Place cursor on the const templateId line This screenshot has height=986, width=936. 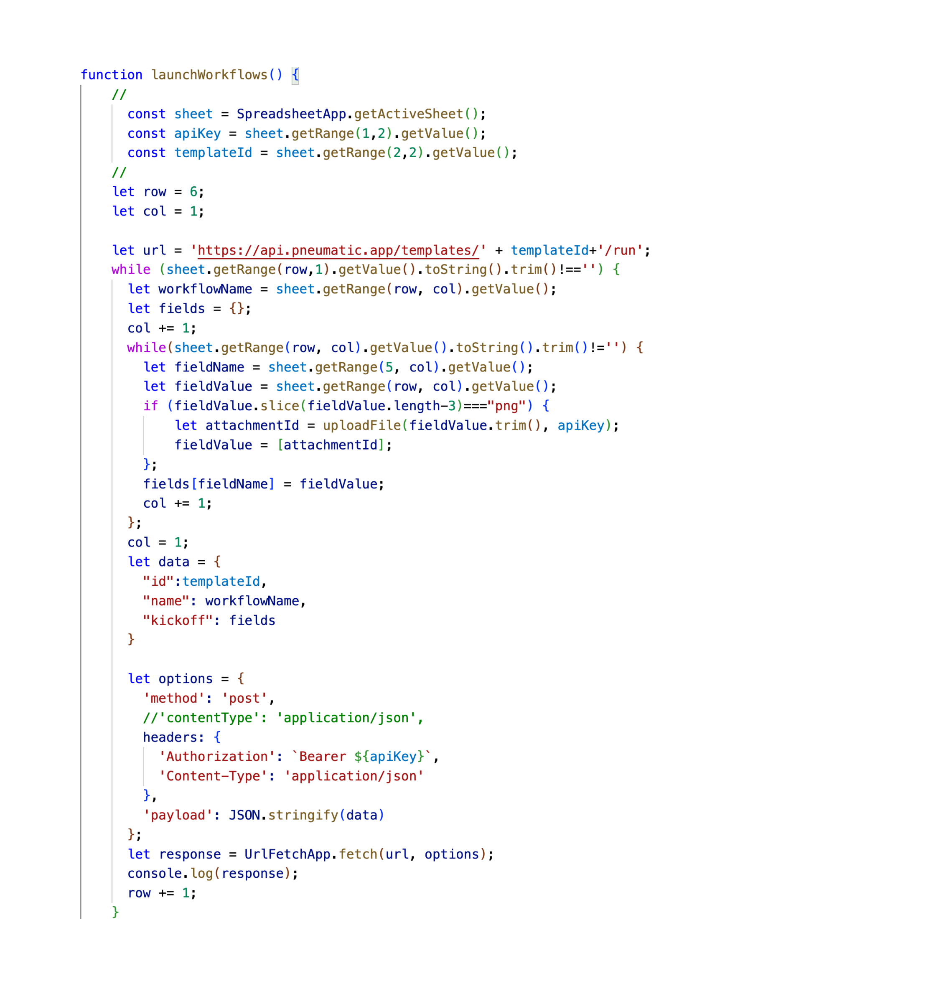pyautogui.click(x=322, y=153)
